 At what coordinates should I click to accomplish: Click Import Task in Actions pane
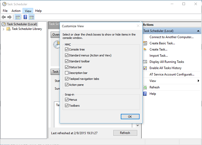click(159, 56)
